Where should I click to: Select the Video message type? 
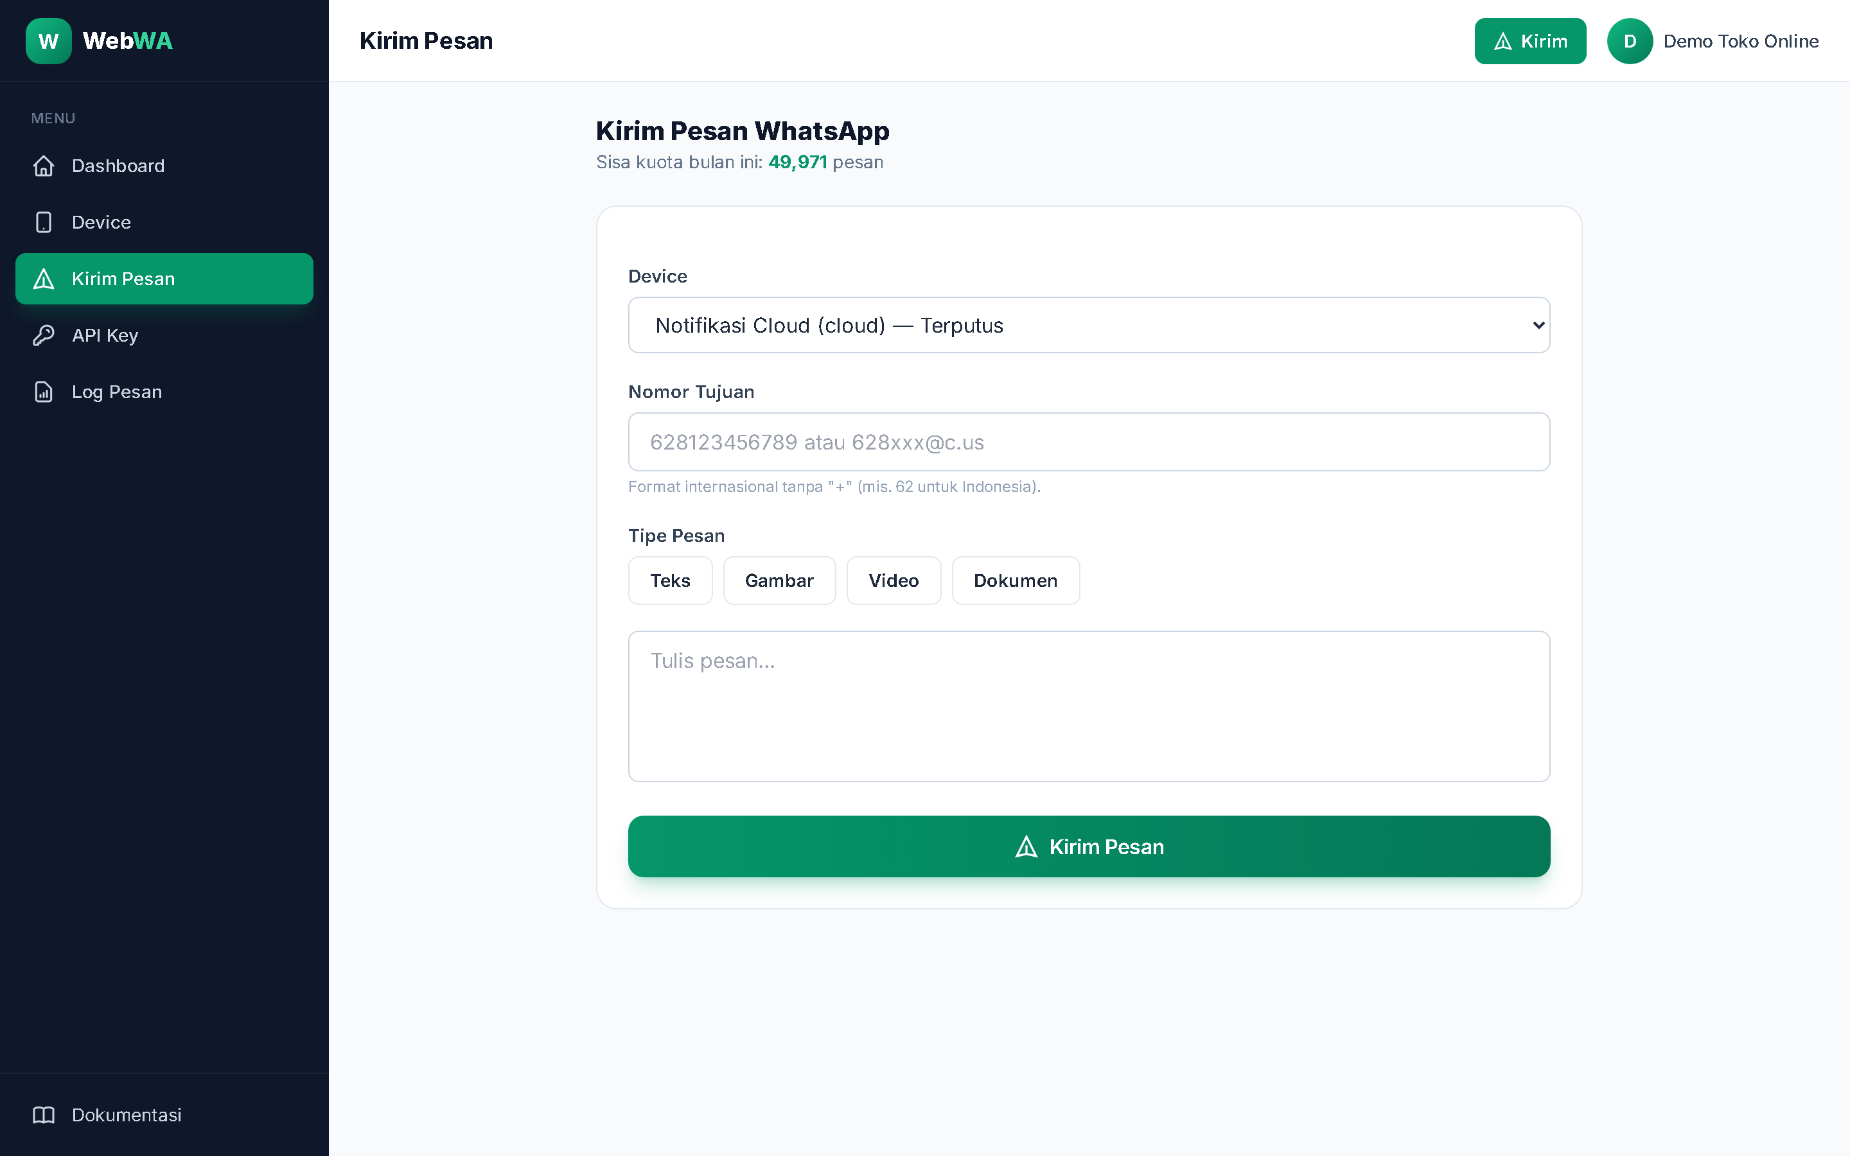(x=893, y=581)
